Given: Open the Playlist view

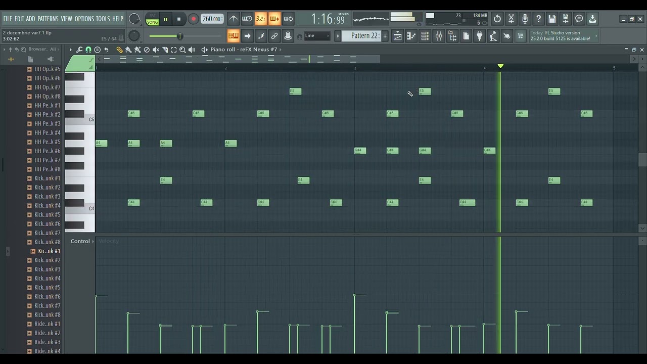Looking at the screenshot, I should tap(398, 36).
